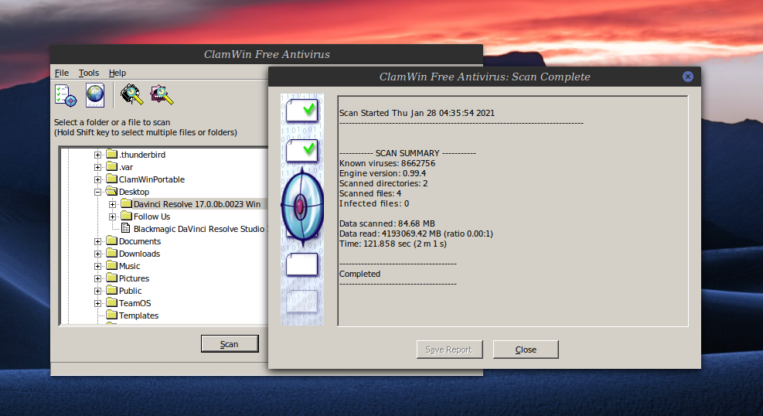Expand the ClamWinPortable folder

tap(98, 179)
